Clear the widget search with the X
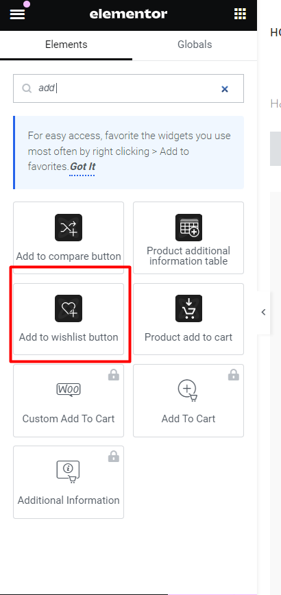Viewport: 281px width, 595px height. [225, 89]
